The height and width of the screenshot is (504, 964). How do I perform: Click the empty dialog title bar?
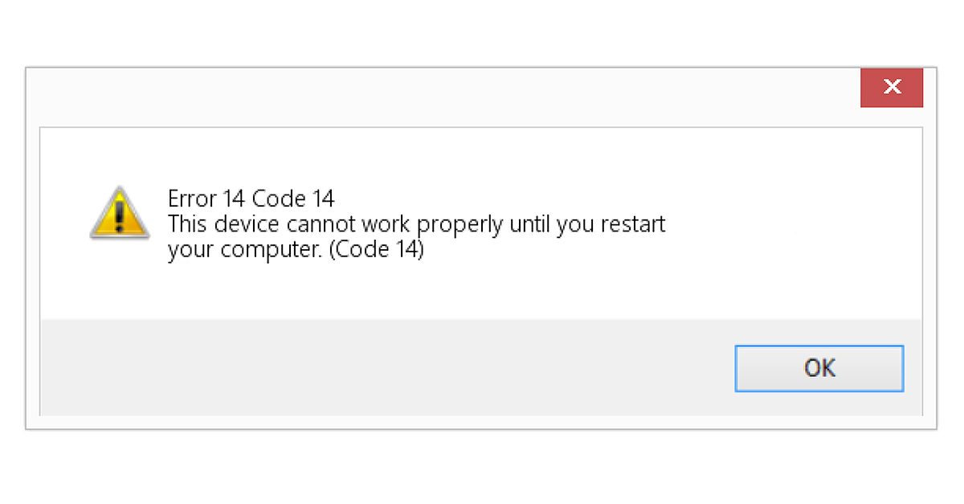tap(442, 96)
